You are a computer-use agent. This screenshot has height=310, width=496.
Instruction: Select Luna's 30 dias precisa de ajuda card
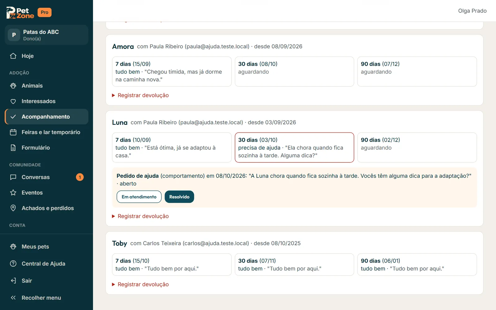(294, 148)
